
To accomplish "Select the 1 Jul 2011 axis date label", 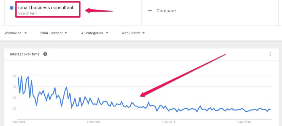I will point(169,122).
